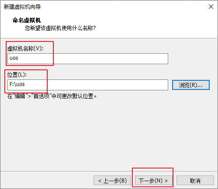This screenshot has height=189, width=218.
Task: Click the 命名虚拟机 heading
Action: point(27,20)
